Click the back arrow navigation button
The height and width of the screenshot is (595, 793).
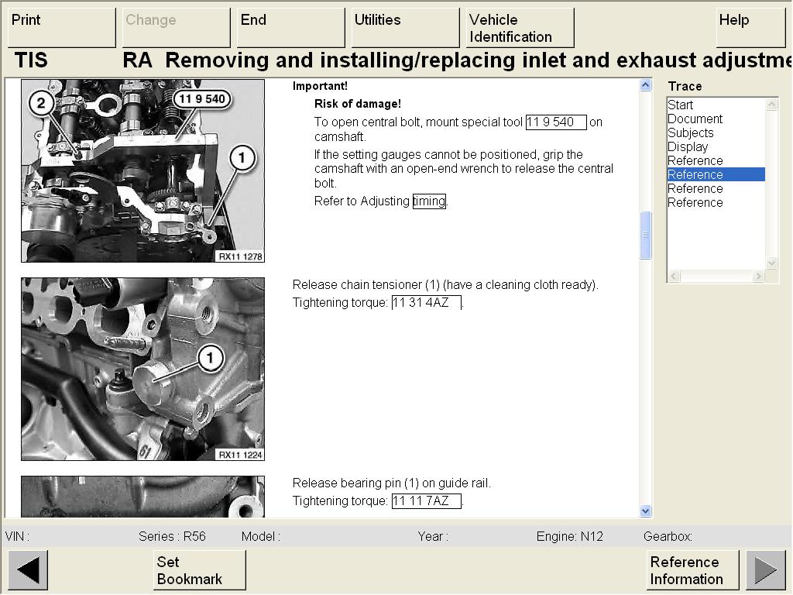coord(28,570)
